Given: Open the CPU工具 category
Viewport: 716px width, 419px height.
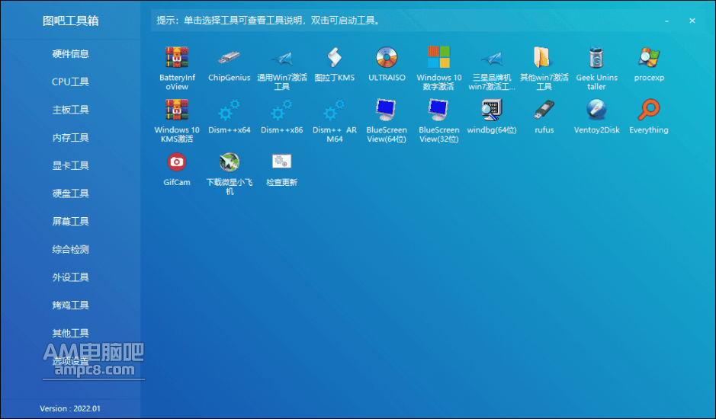Looking at the screenshot, I should [x=70, y=82].
